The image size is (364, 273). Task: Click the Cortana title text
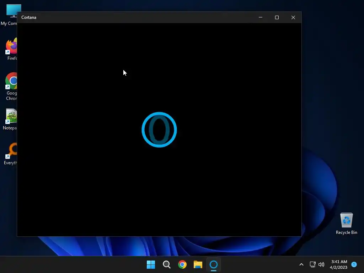coord(29,17)
